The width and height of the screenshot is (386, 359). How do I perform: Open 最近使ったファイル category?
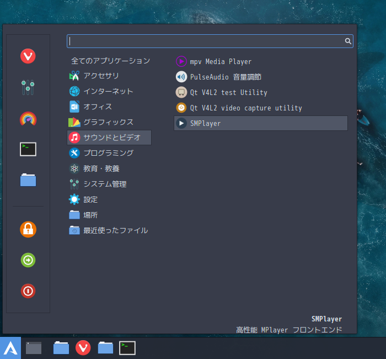[x=109, y=230]
